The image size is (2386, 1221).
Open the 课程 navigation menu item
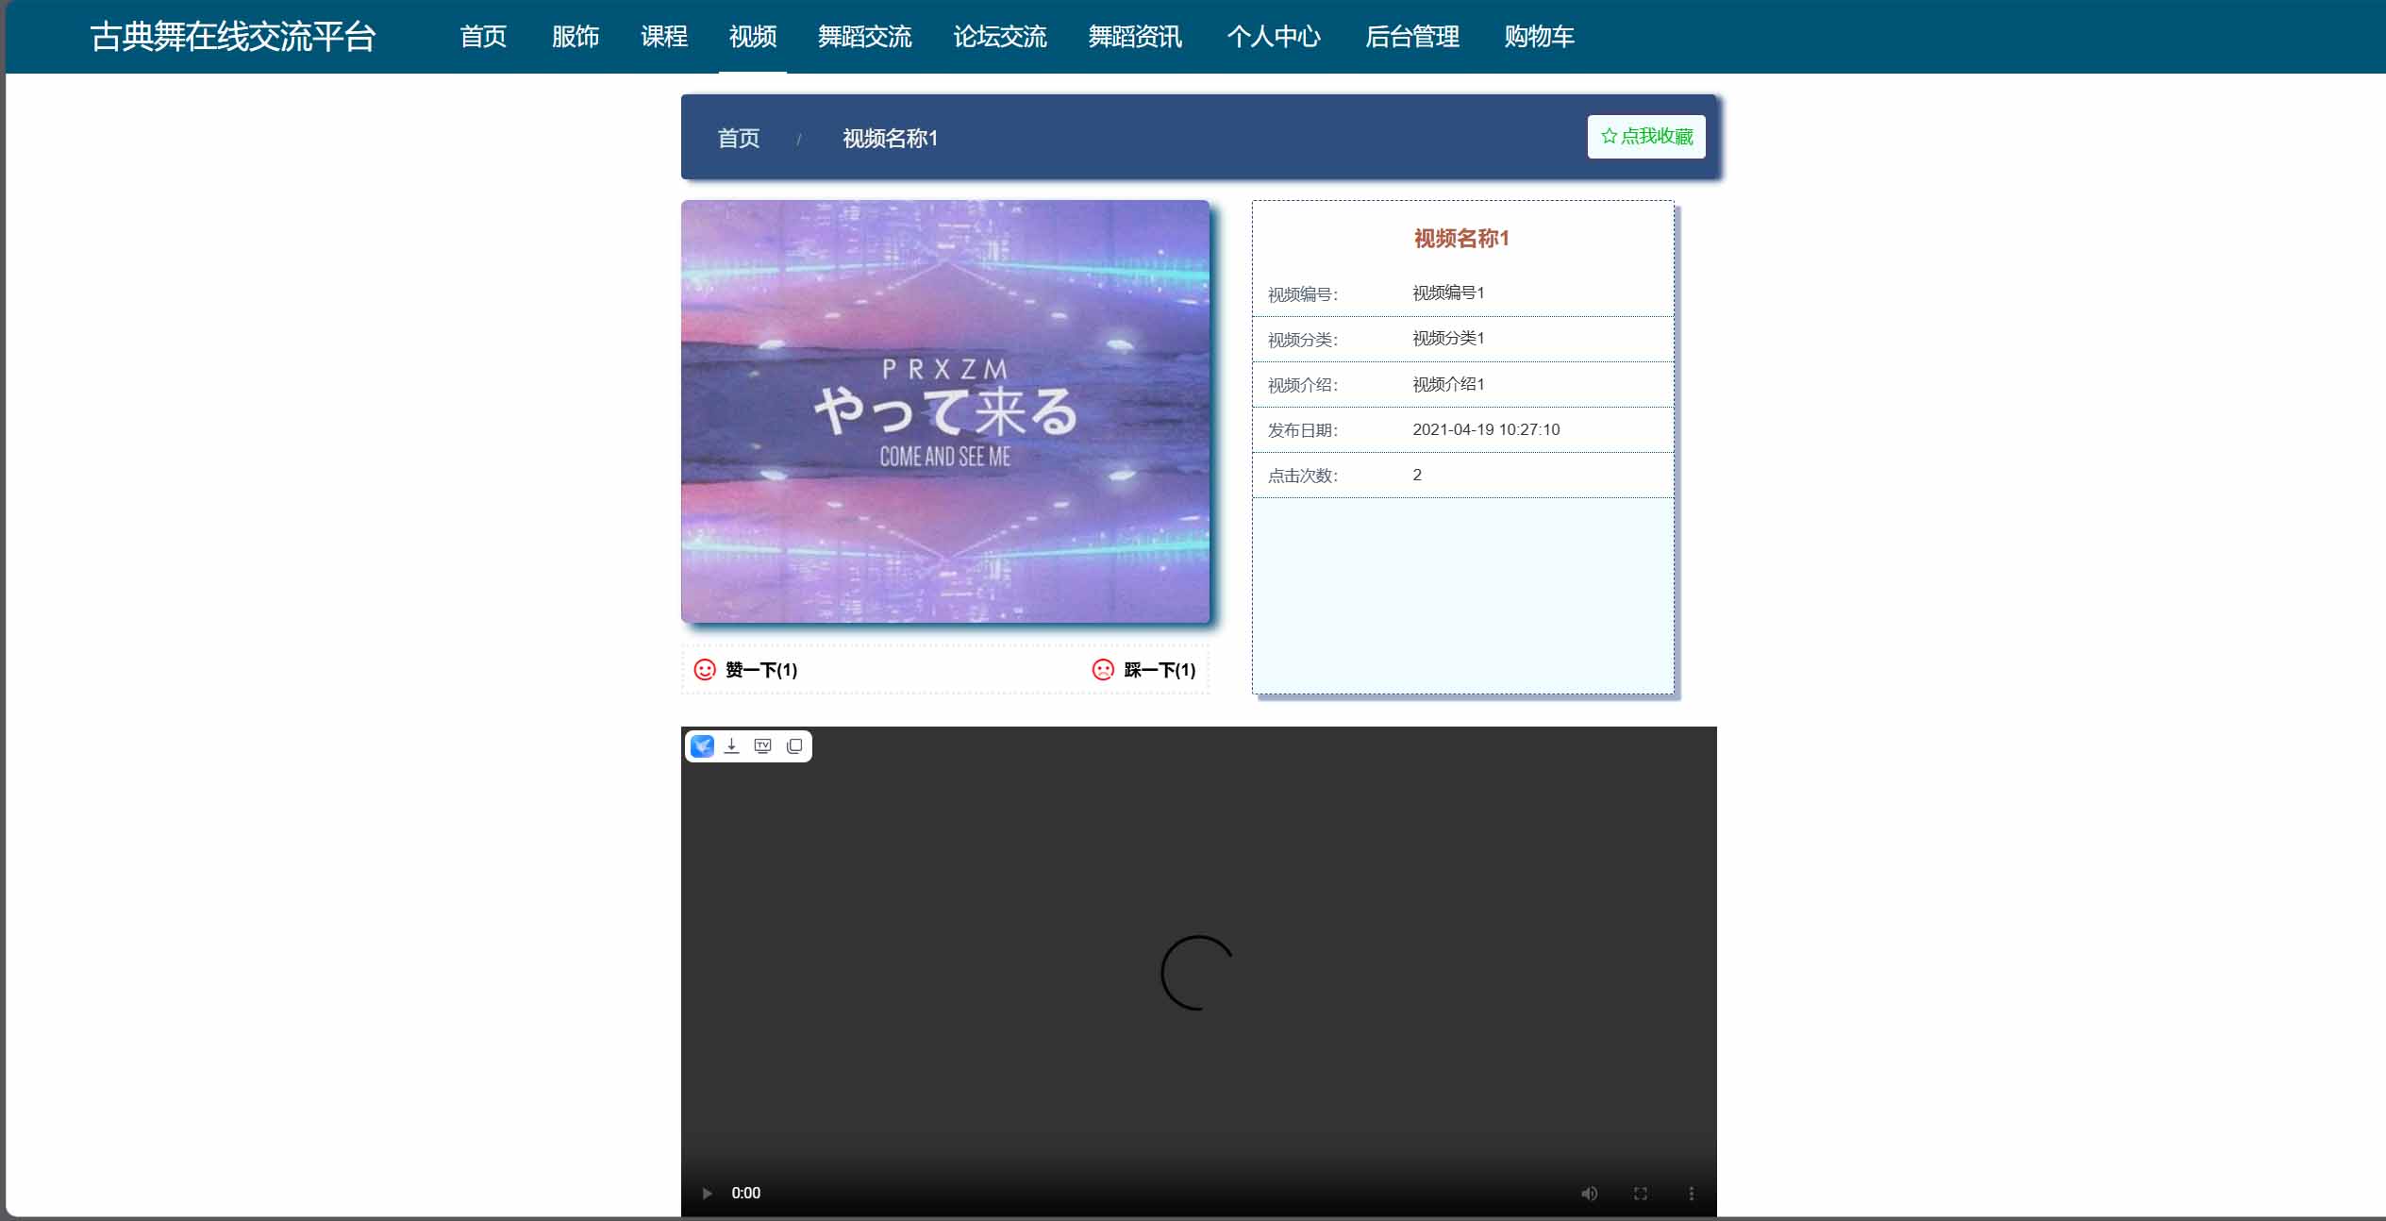point(664,37)
